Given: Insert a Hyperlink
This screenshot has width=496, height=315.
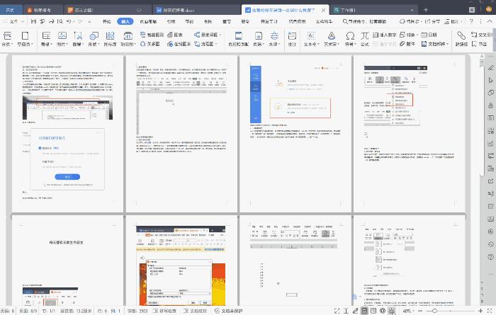Looking at the screenshot, I should (x=461, y=39).
